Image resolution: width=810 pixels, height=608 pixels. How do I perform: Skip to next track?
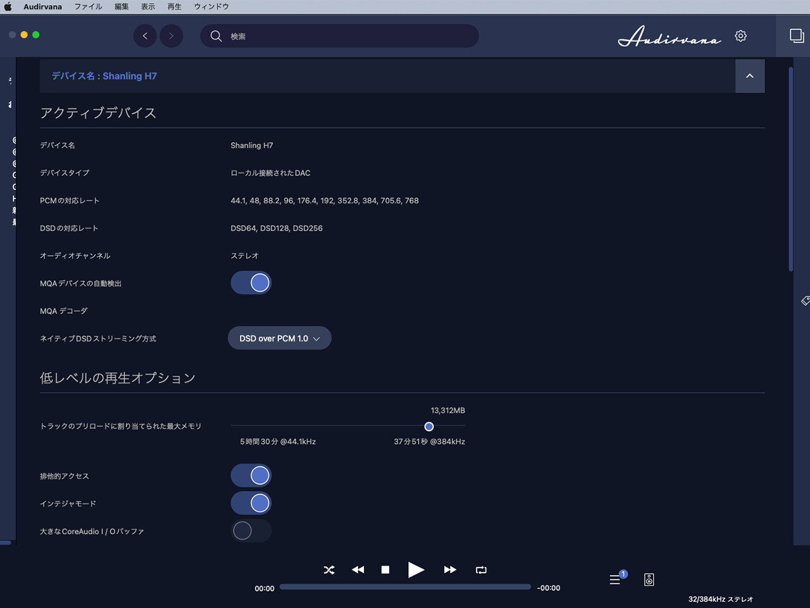click(x=450, y=570)
